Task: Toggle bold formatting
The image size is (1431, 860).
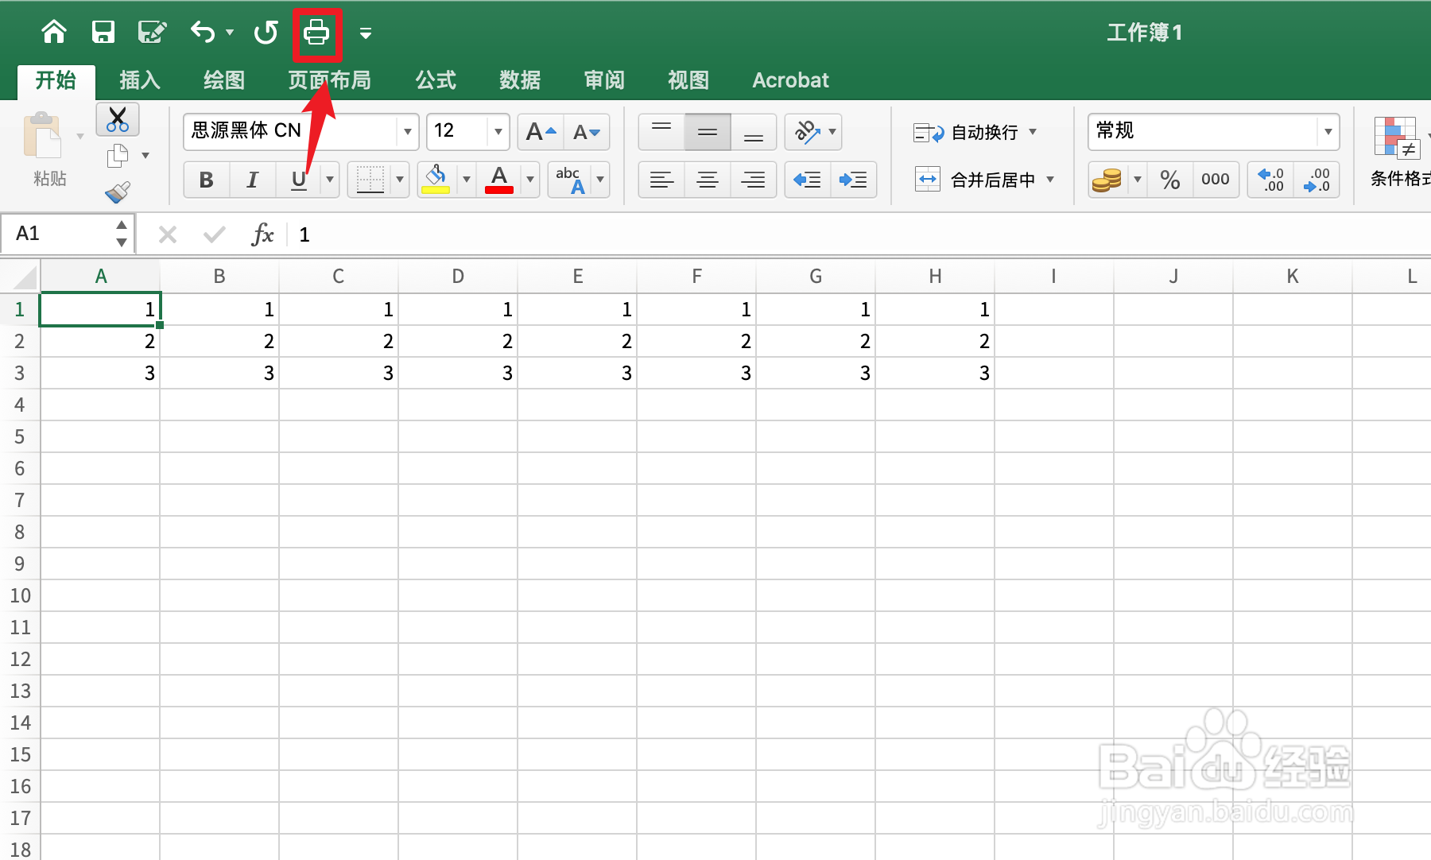Action: pyautogui.click(x=206, y=180)
